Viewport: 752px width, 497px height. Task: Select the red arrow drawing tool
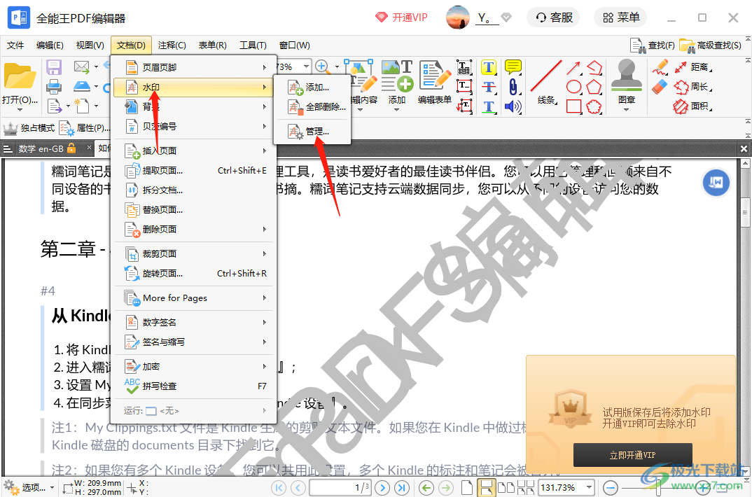point(573,68)
